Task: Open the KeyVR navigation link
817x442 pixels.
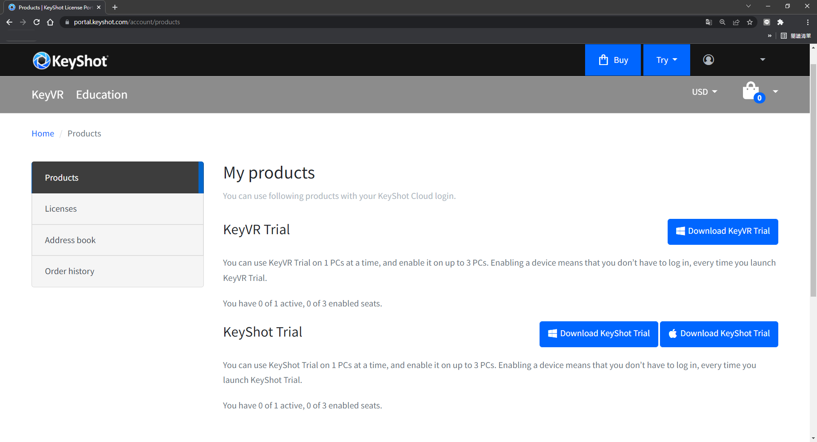Action: [x=48, y=94]
